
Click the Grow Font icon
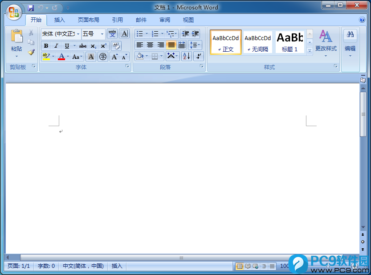114,57
